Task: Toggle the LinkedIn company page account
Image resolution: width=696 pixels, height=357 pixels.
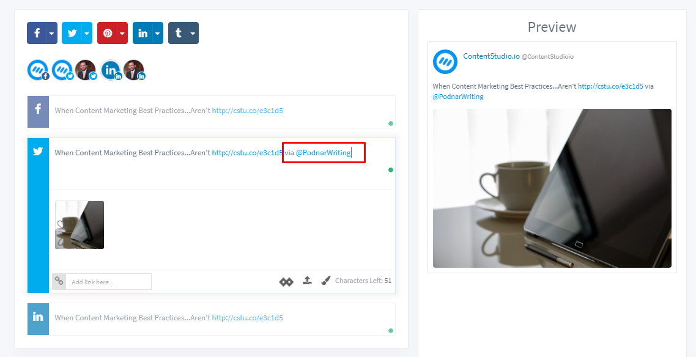Action: tap(110, 69)
